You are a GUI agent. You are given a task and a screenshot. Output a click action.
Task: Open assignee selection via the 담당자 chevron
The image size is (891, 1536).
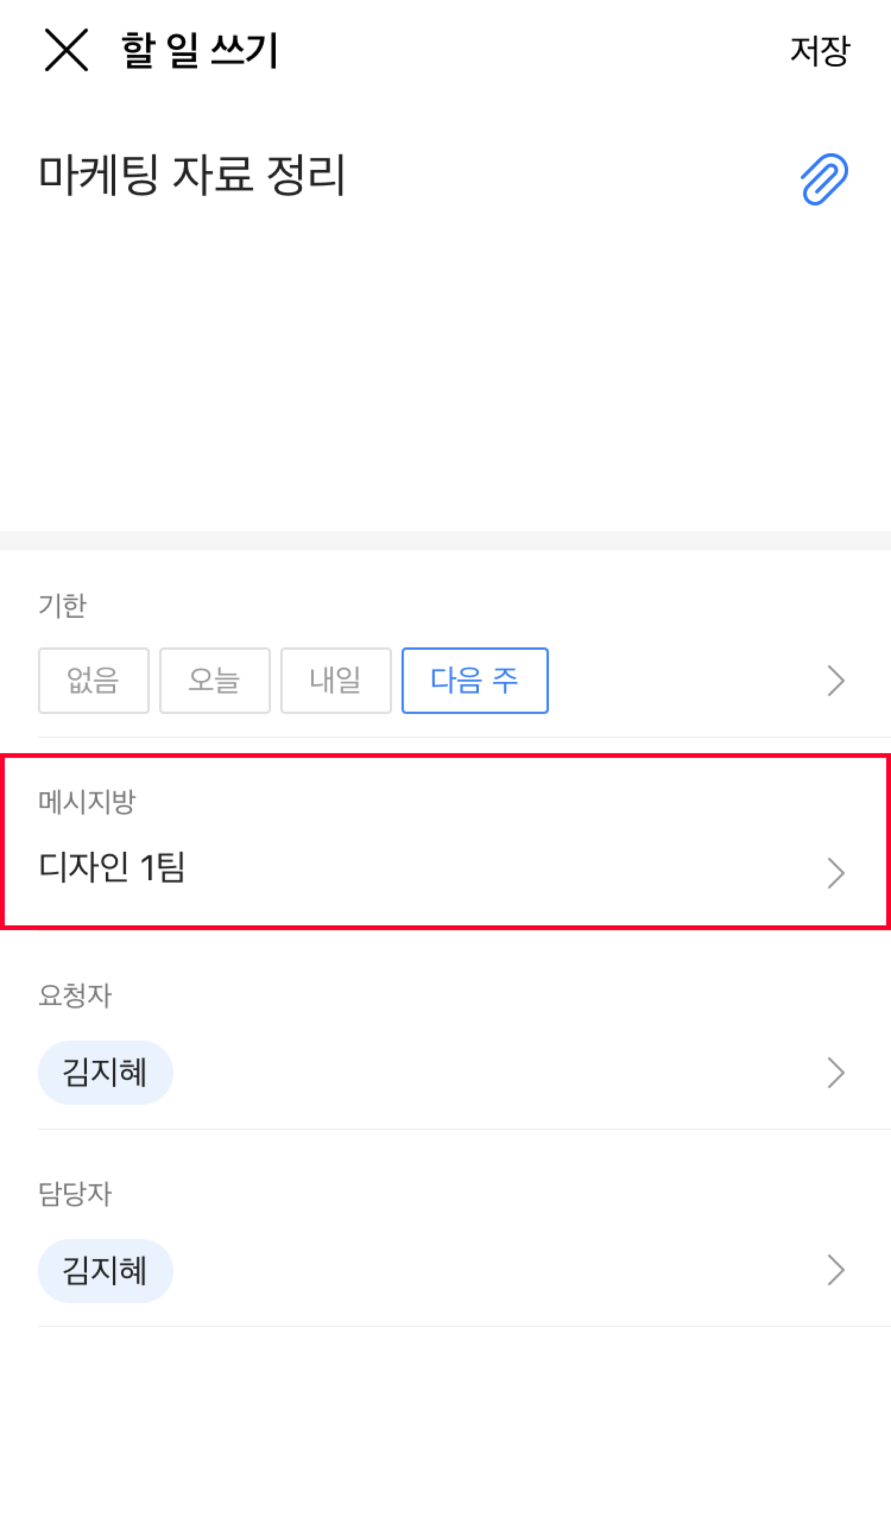[x=836, y=1270]
